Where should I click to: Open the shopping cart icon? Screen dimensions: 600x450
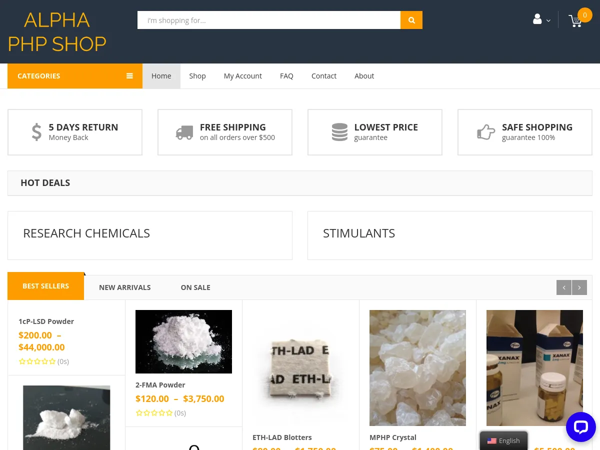tap(575, 21)
